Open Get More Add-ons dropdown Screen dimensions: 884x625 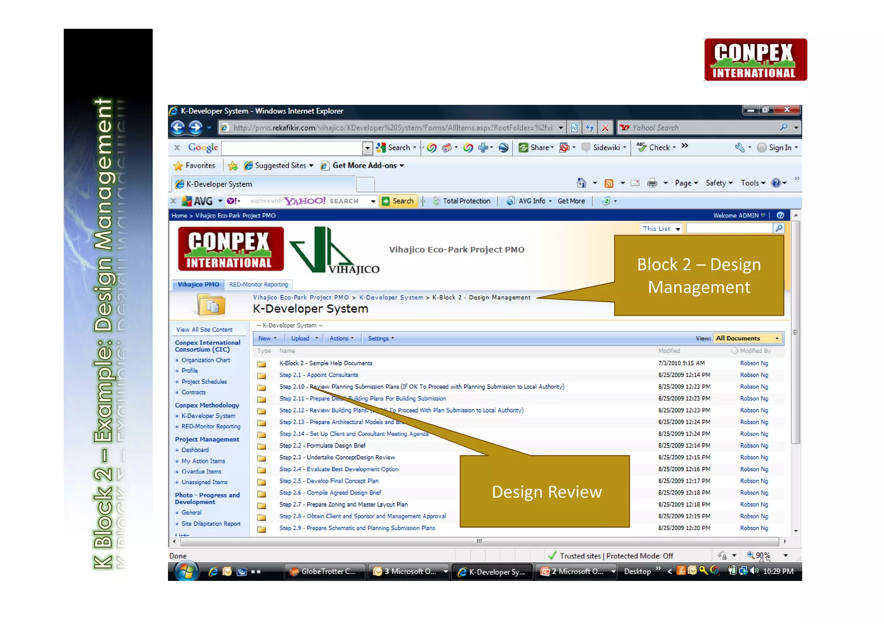pyautogui.click(x=363, y=165)
